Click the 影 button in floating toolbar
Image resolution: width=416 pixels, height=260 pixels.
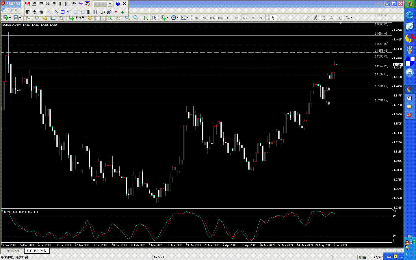[54, 4]
